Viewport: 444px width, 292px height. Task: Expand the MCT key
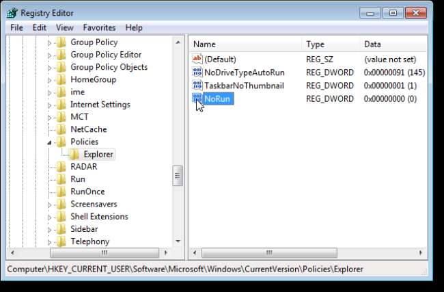click(x=50, y=118)
